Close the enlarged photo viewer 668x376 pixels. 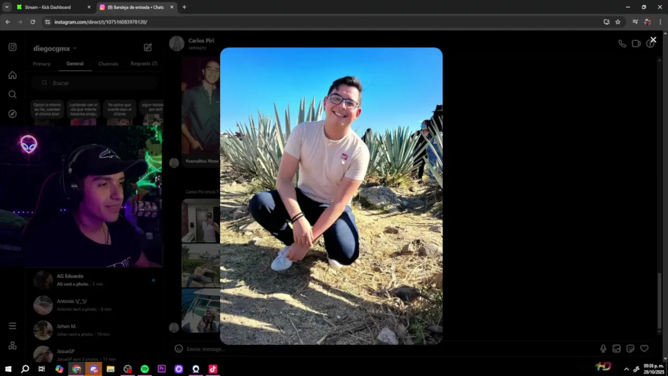(x=653, y=40)
